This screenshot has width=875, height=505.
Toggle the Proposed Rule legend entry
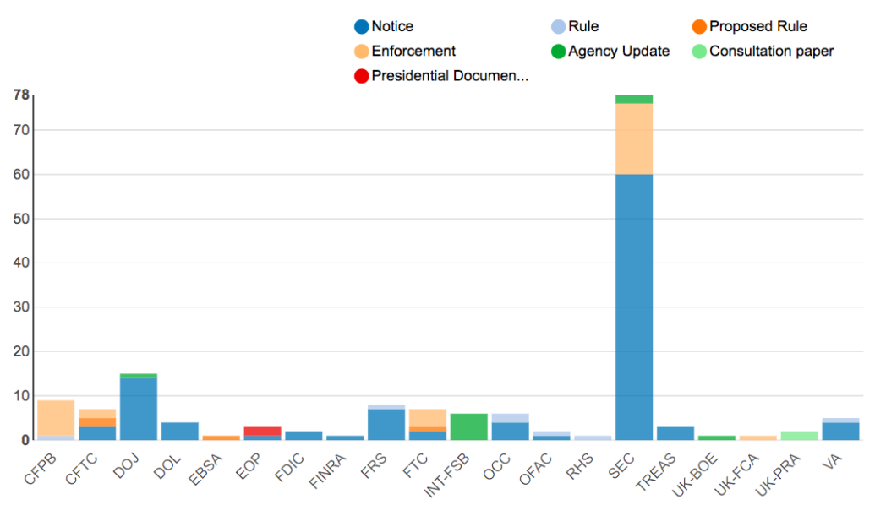pos(749,26)
